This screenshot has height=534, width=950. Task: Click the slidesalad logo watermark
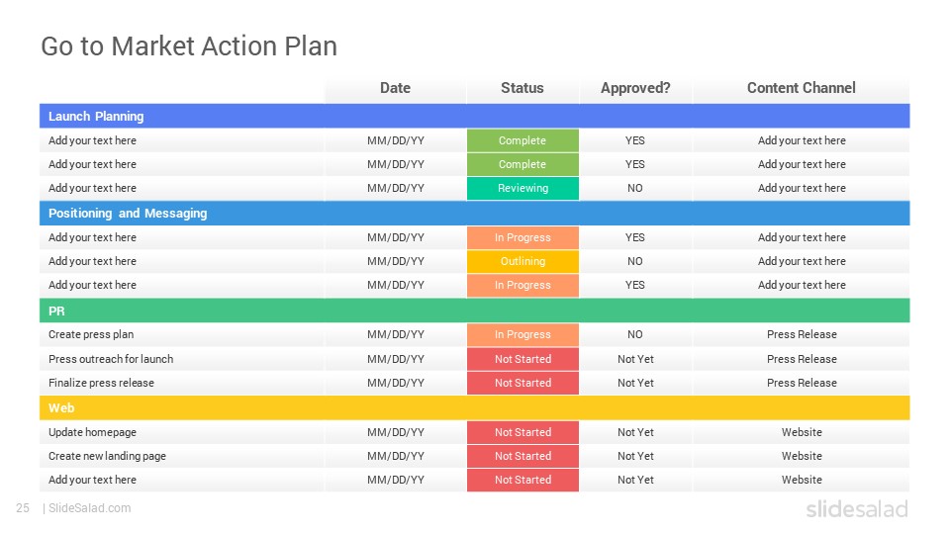857,509
